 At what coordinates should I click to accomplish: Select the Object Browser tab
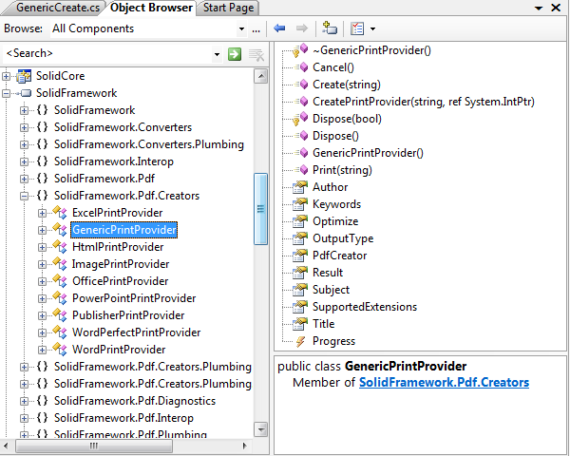point(151,8)
